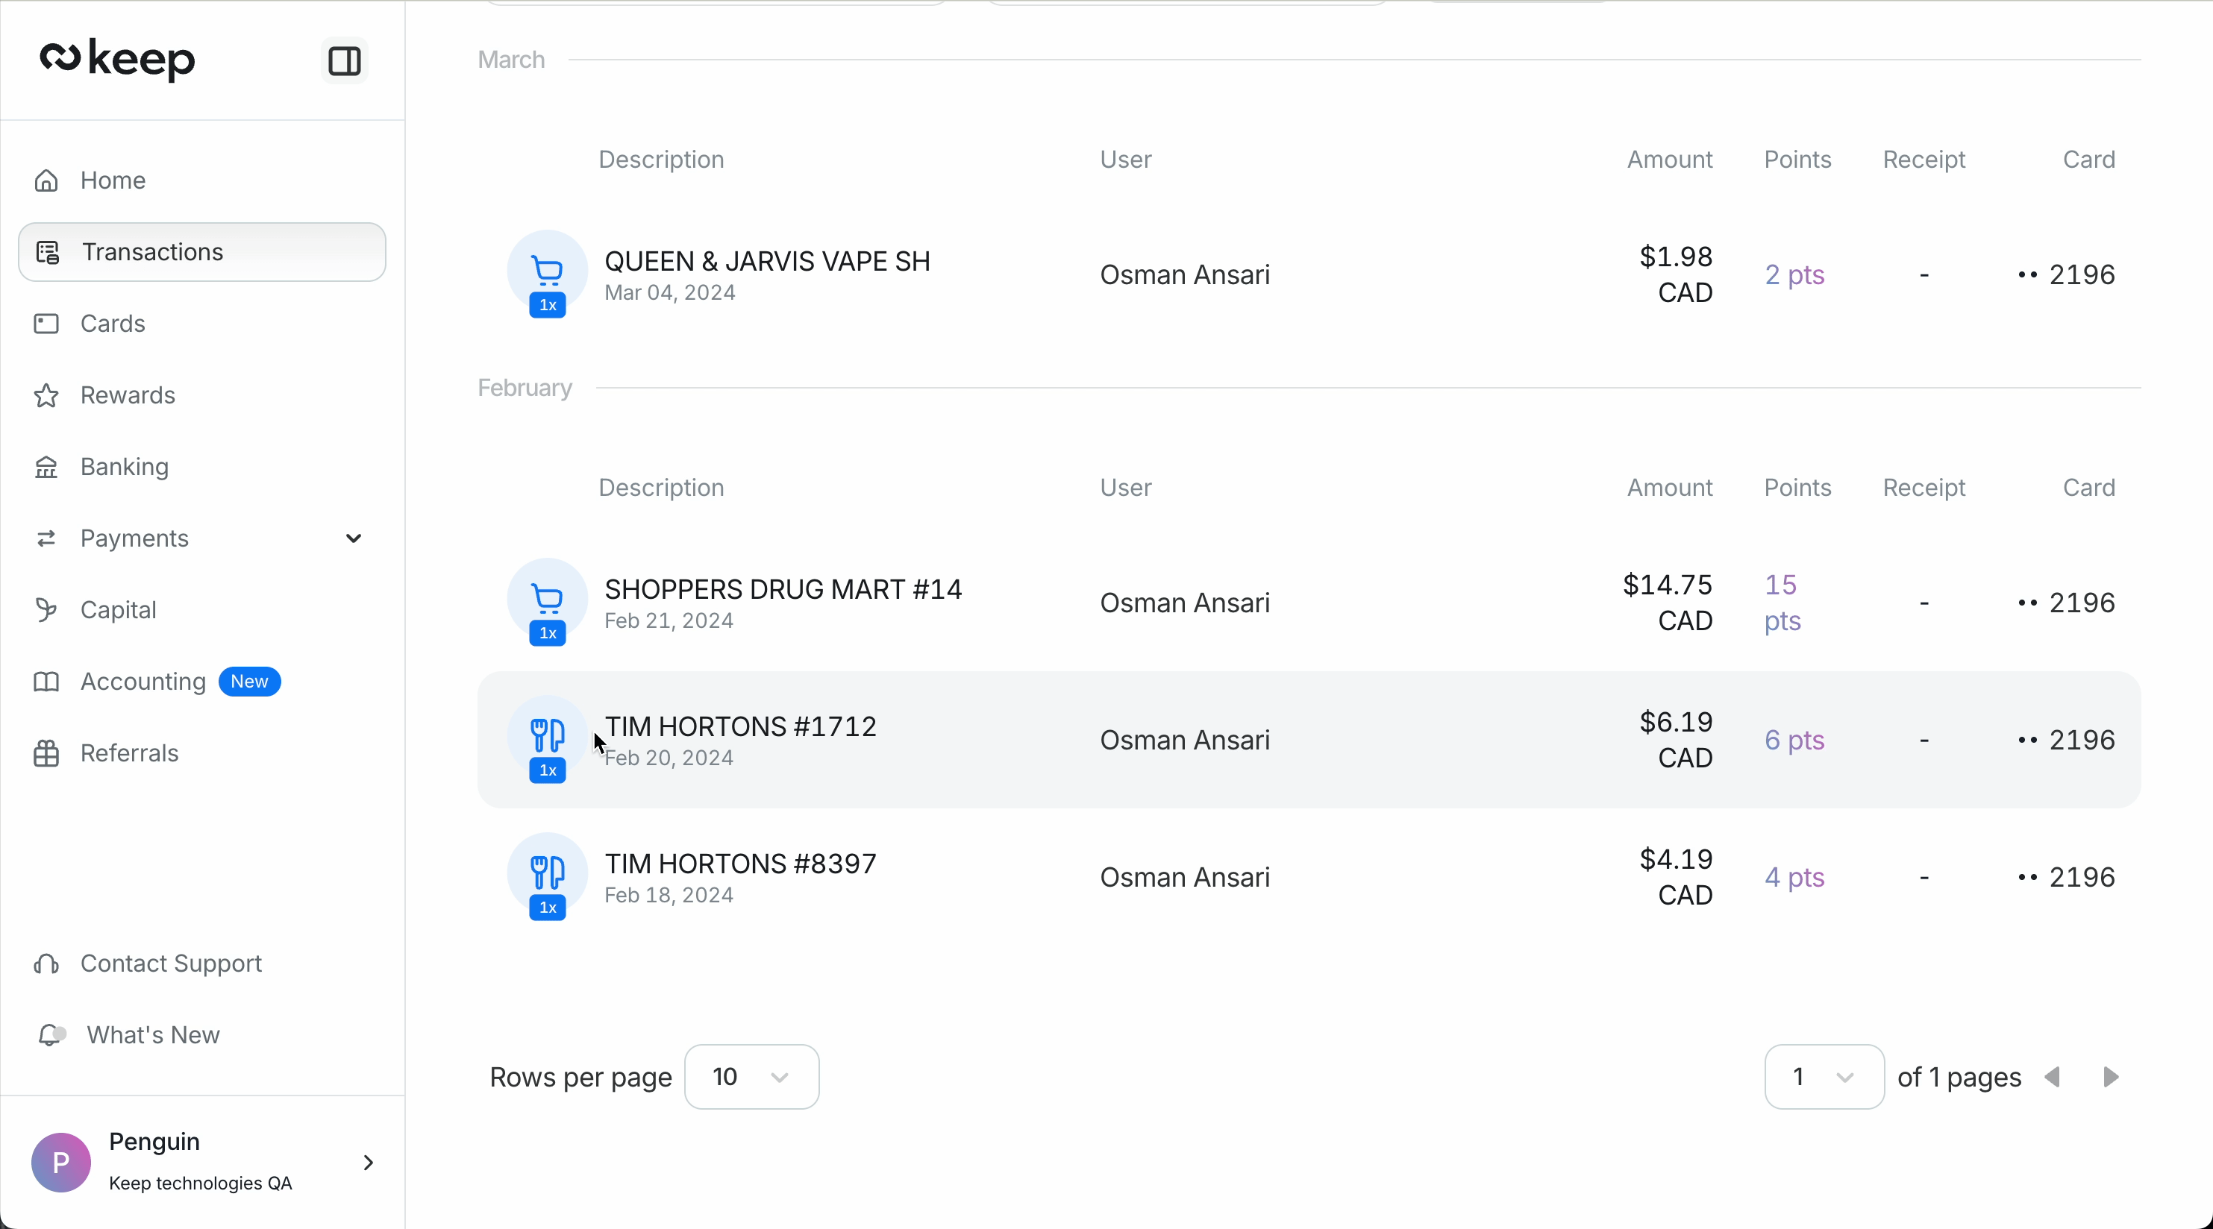This screenshot has height=1229, width=2213.
Task: Open the page number dropdown
Action: point(1825,1077)
